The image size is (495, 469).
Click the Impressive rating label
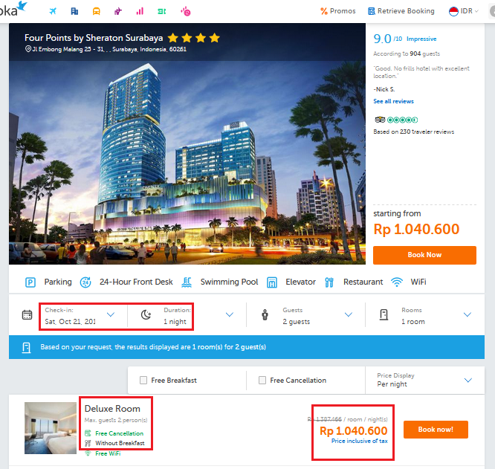[x=421, y=39]
